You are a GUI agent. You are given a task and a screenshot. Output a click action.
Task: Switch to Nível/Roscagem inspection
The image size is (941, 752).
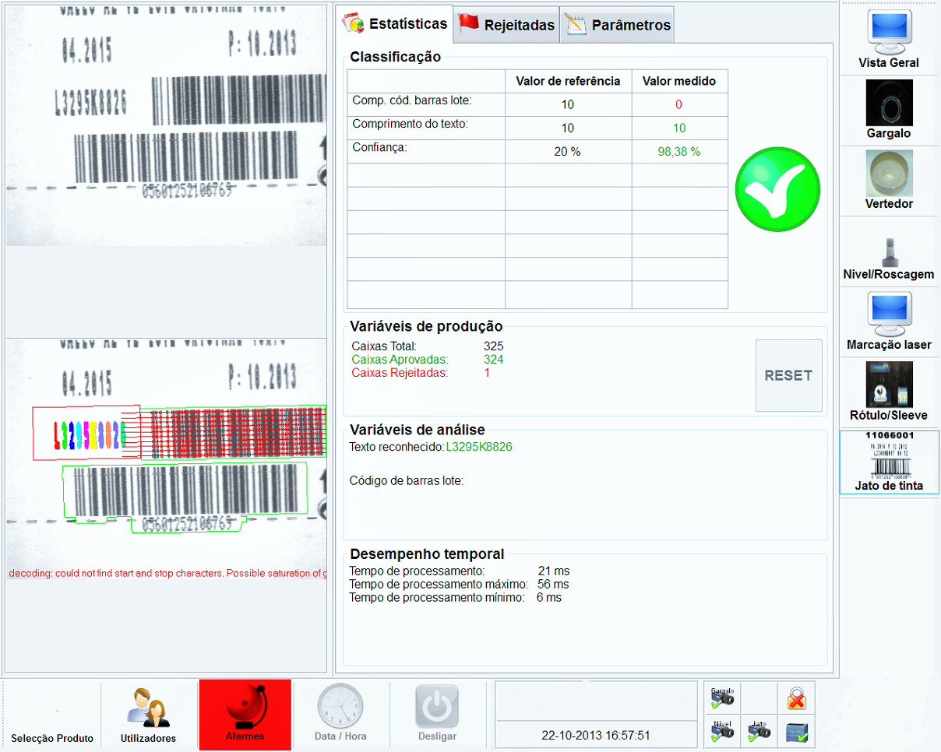point(889,255)
